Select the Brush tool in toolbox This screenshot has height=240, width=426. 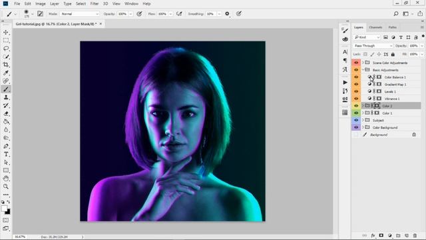tap(6, 89)
